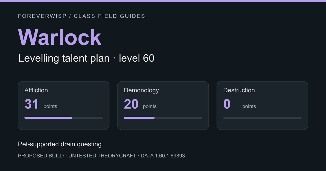Click the Affliction card title label
Image resolution: width=326 pixels, height=171 pixels.
point(36,90)
